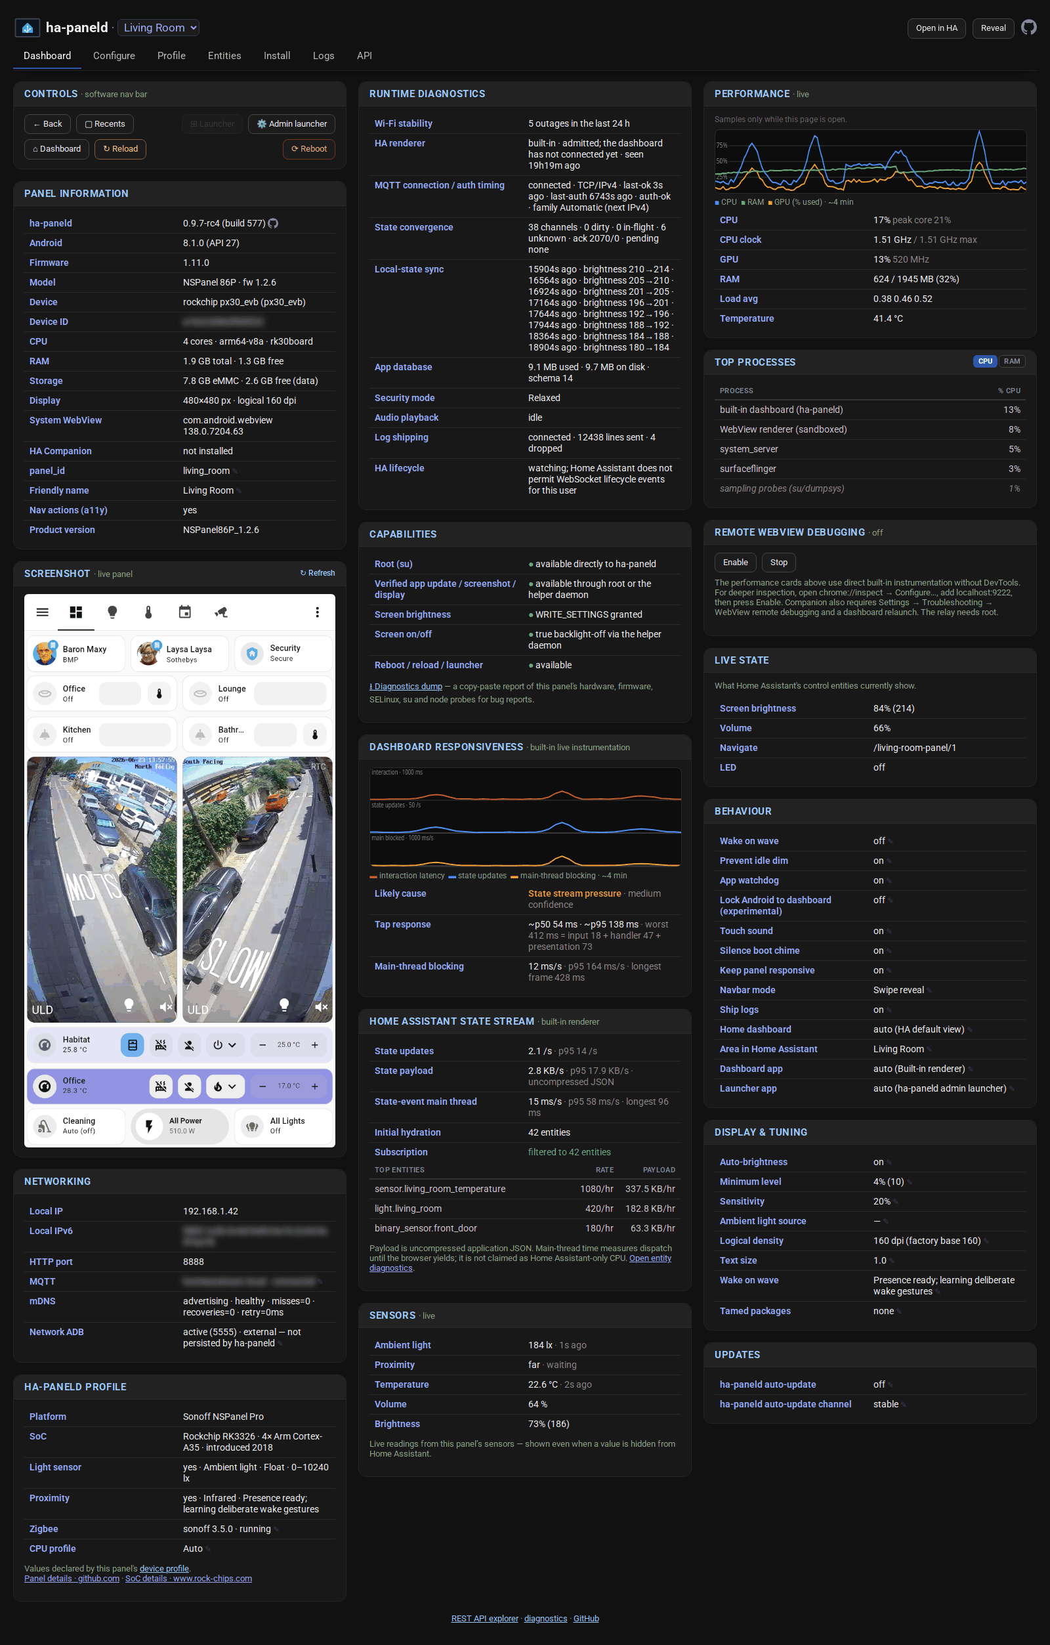Open SoC details rock-chips.com link

(x=188, y=1579)
